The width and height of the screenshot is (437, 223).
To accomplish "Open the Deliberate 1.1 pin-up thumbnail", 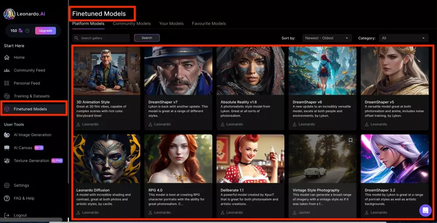I will [250, 159].
